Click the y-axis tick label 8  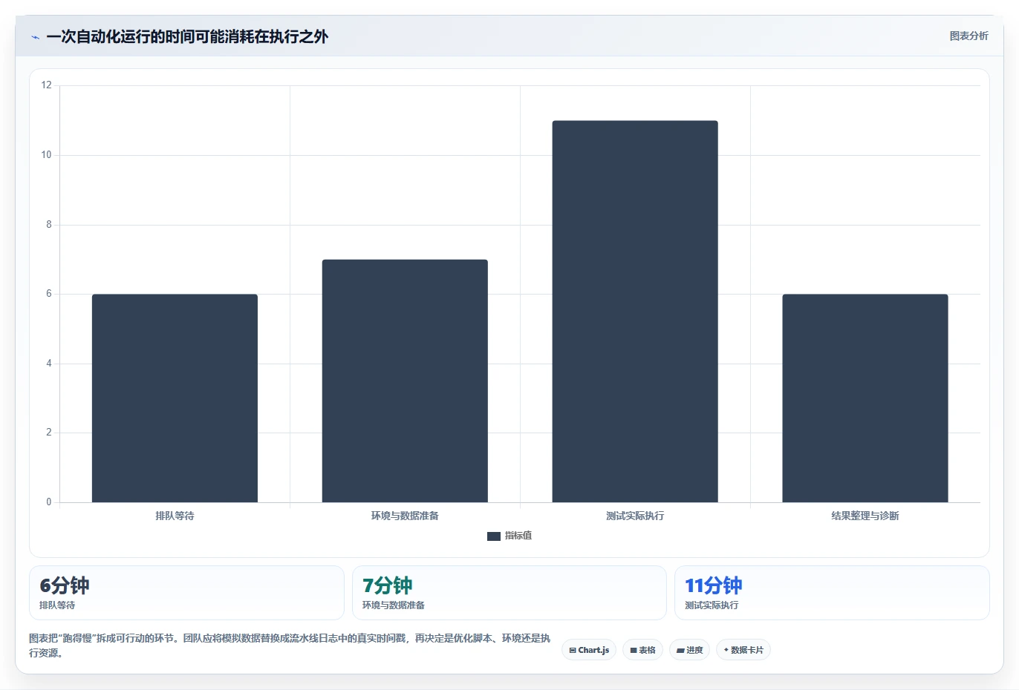(49, 225)
